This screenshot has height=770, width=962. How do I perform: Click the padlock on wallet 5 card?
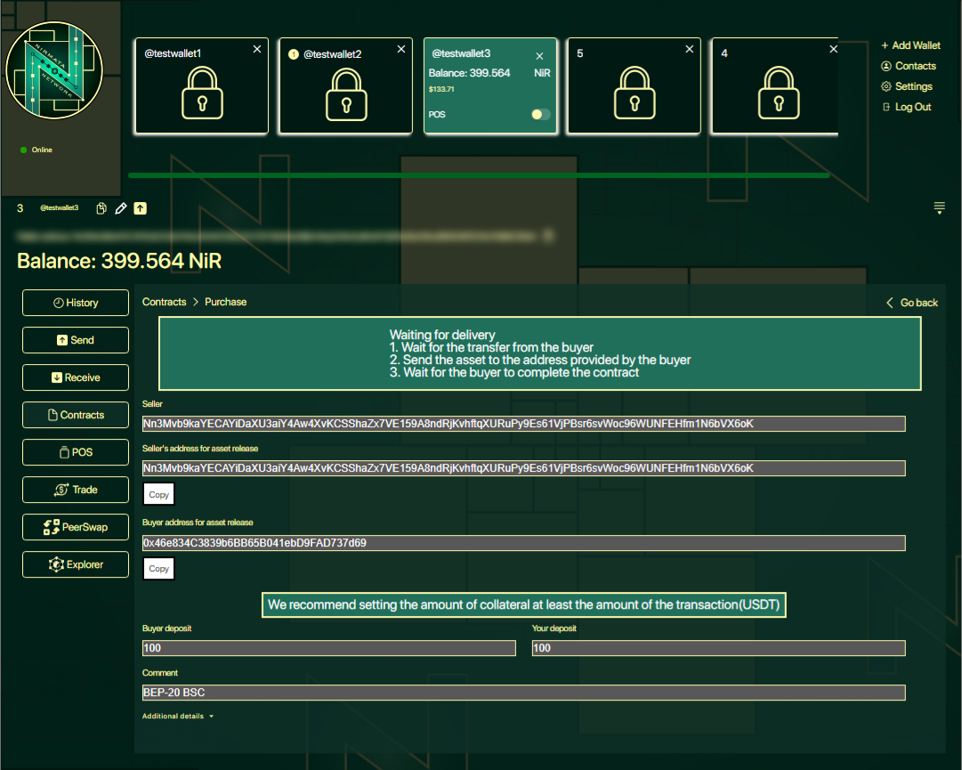point(634,94)
